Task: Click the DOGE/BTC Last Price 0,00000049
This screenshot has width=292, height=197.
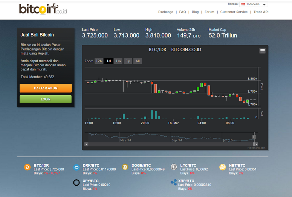Action: [x=148, y=169]
